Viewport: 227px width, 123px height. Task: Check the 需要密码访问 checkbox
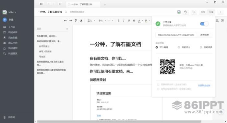[x=158, y=84]
